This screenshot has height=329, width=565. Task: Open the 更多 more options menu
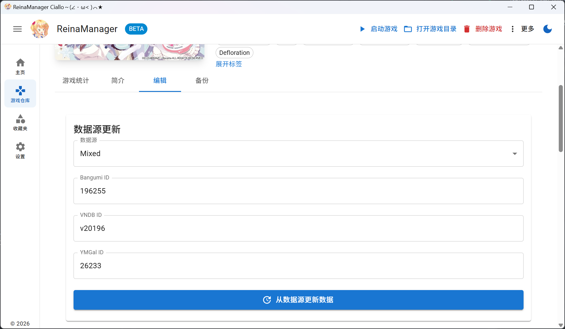coord(523,29)
